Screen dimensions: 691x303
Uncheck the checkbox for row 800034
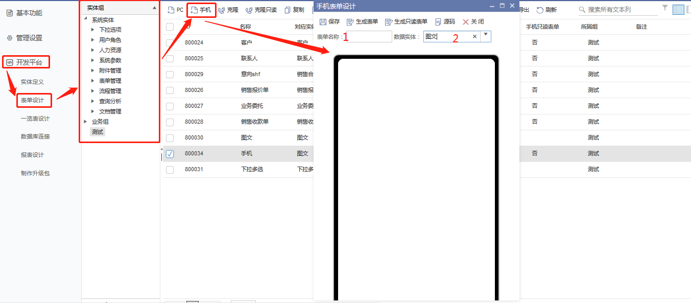click(170, 154)
